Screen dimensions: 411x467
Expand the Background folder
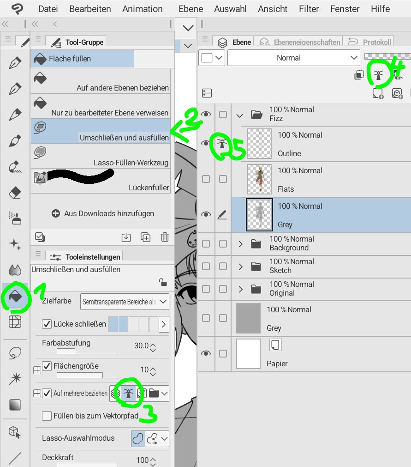[241, 244]
